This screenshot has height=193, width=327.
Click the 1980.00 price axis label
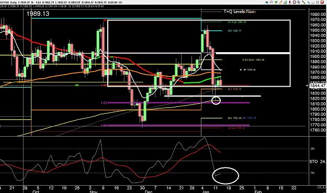click(x=318, y=15)
